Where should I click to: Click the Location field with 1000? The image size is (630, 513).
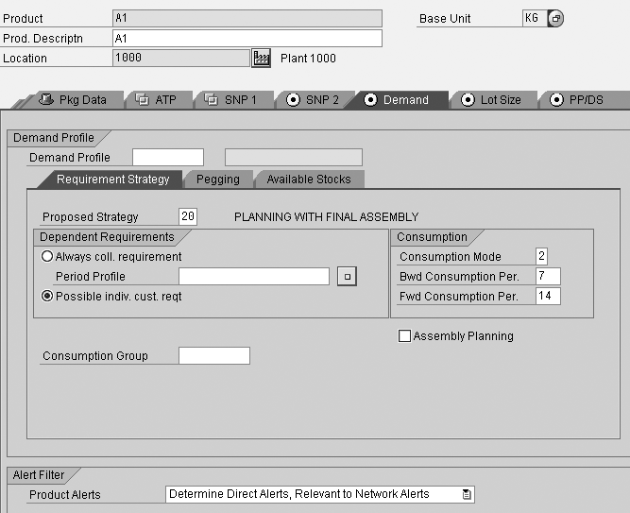pos(181,58)
